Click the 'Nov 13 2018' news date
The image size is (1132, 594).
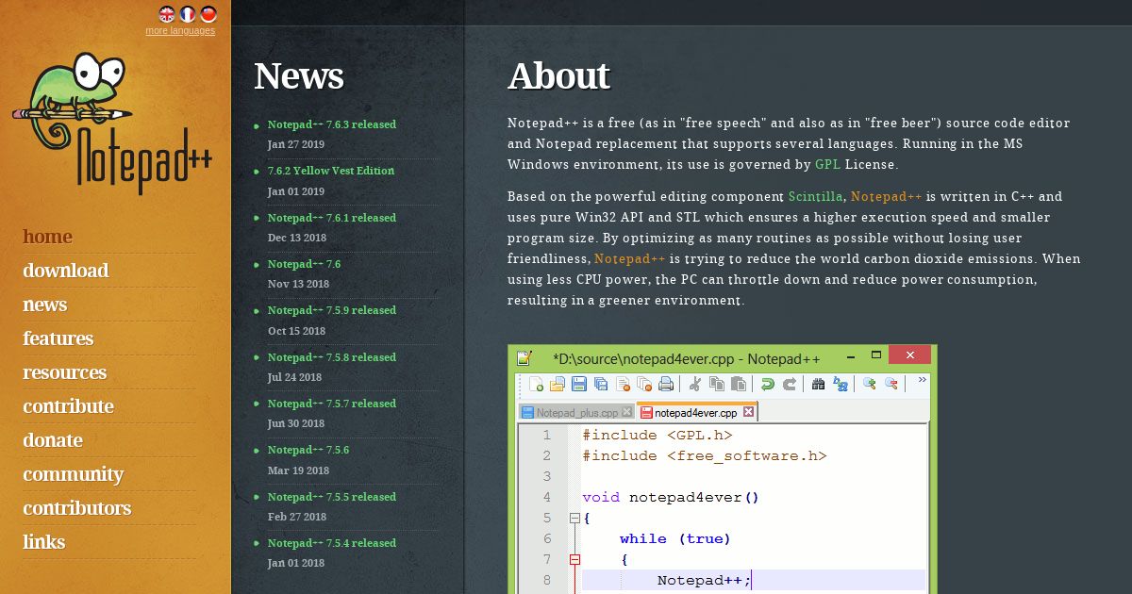tap(298, 284)
